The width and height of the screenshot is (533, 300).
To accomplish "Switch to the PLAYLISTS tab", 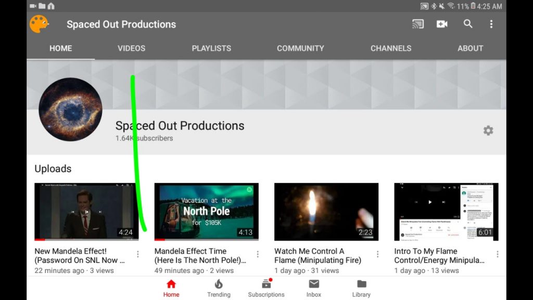I will click(x=211, y=48).
